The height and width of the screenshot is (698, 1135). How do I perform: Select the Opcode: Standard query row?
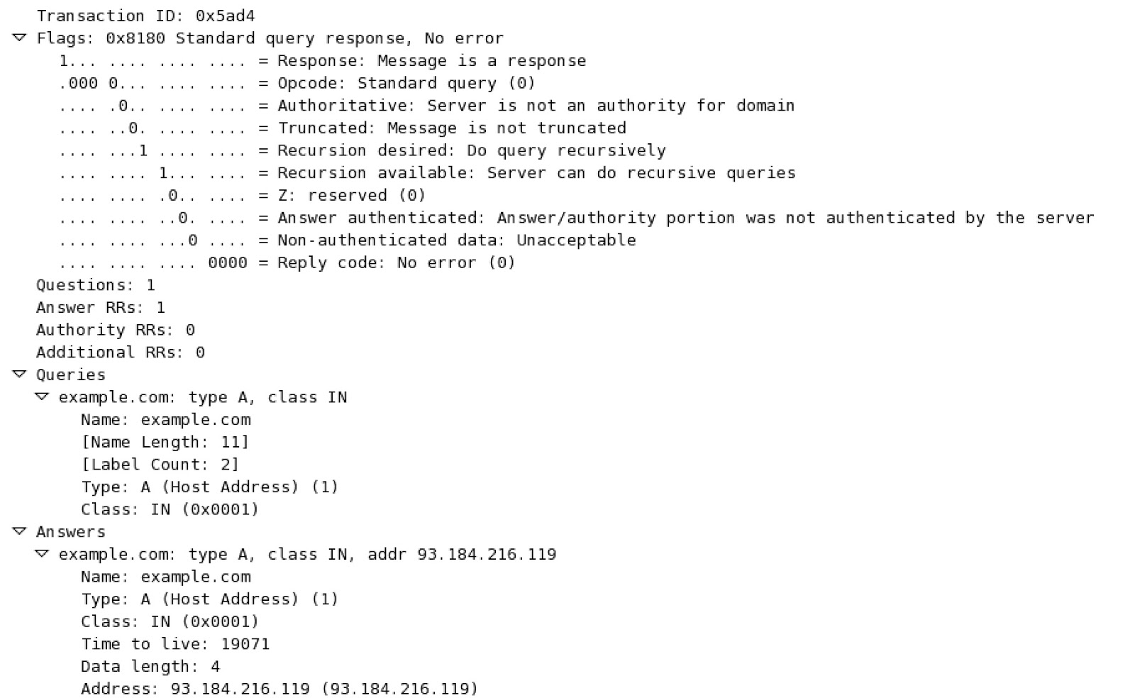coord(297,83)
